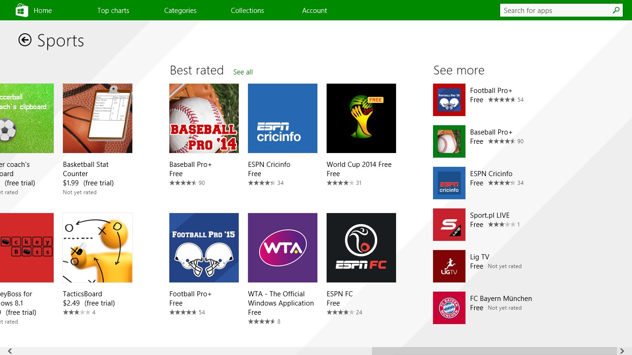Open the red KeyBoss tile
Image resolution: width=632 pixels, height=355 pixels.
pos(27,248)
